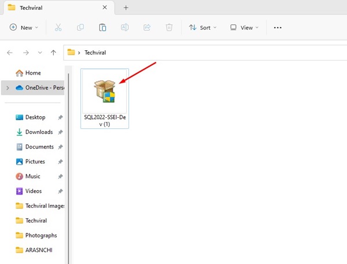Click the Share icon in the toolbar
The width and height of the screenshot is (347, 264).
[x=147, y=27]
